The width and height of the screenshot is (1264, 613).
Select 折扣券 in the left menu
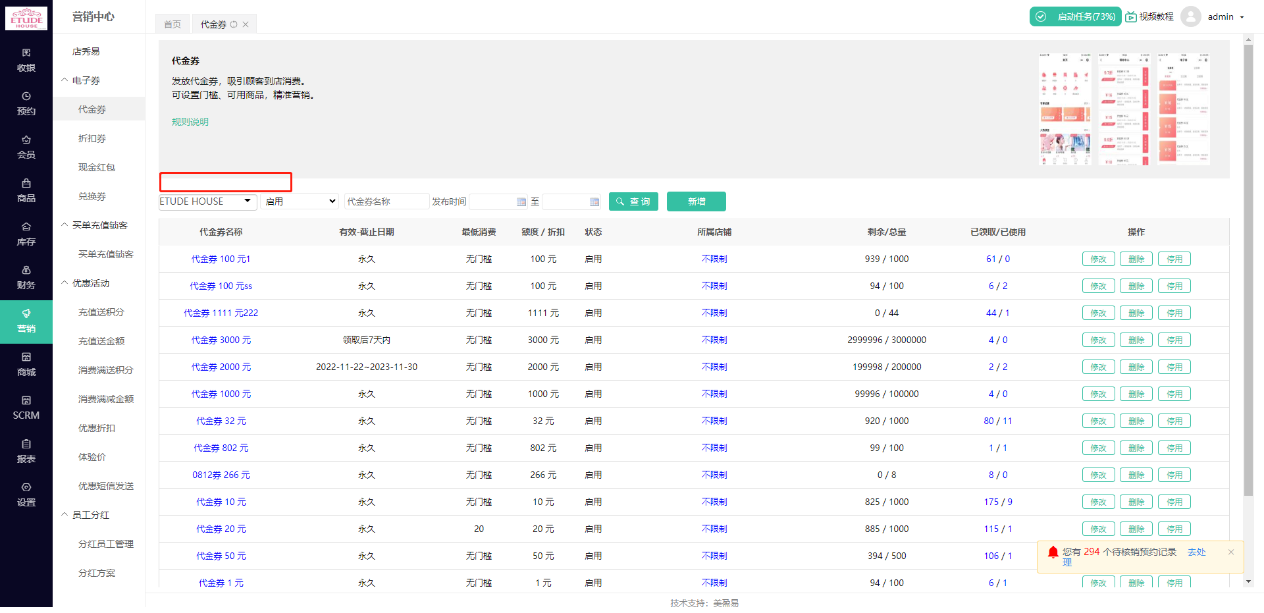pyautogui.click(x=92, y=138)
